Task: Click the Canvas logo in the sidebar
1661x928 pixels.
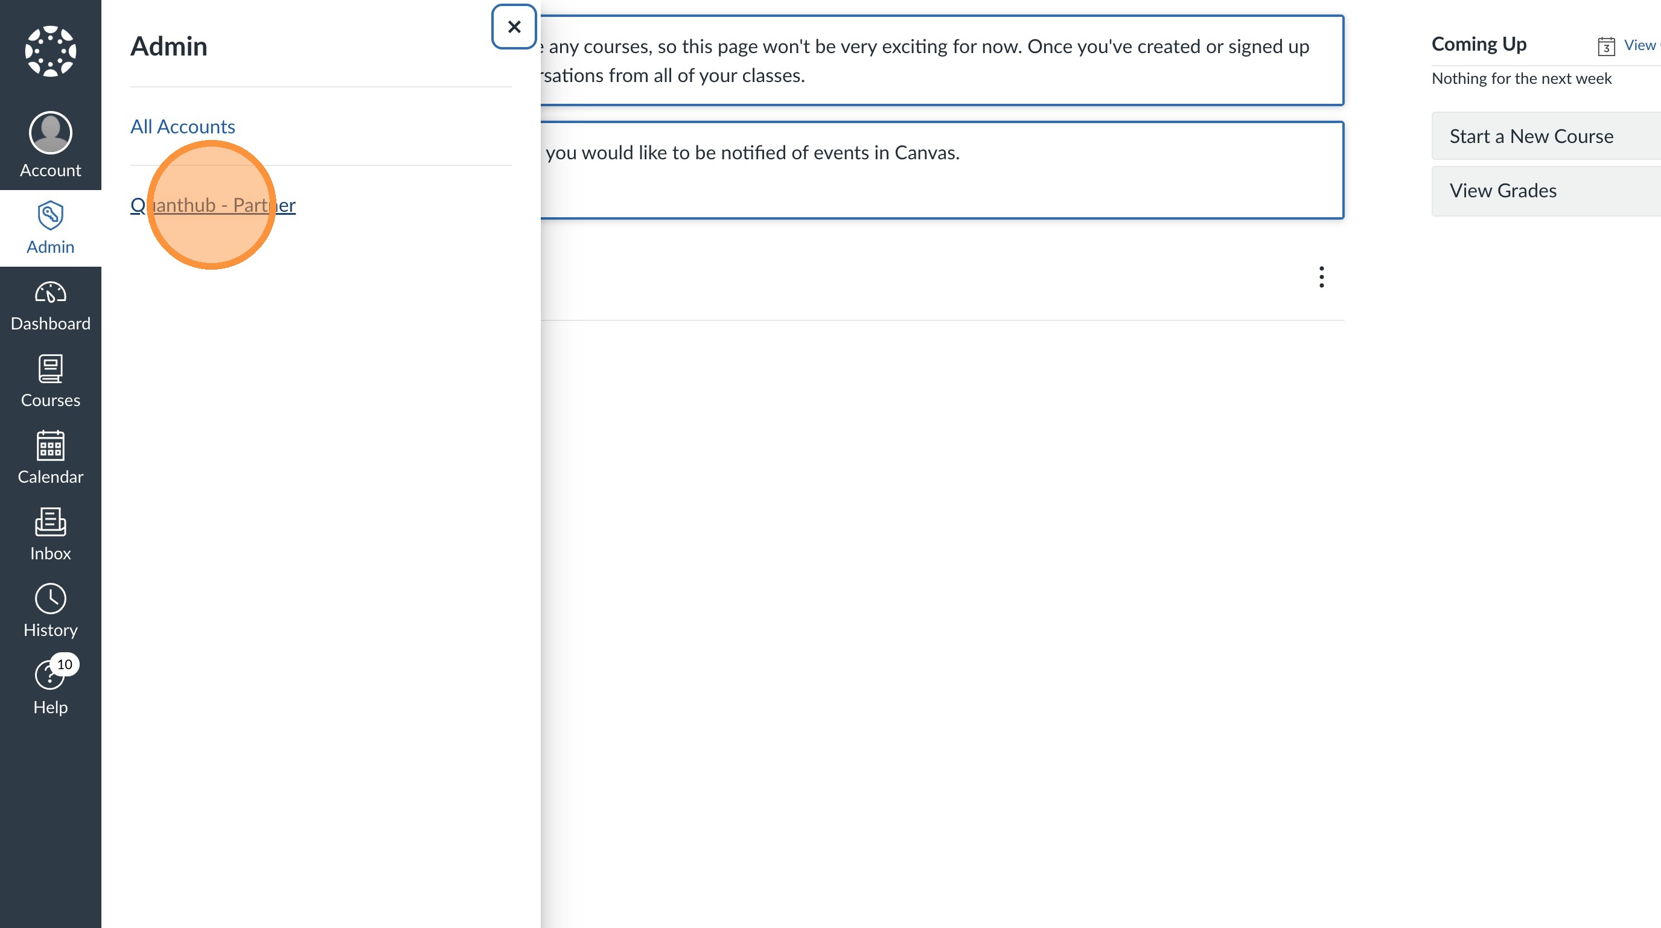Action: click(x=50, y=51)
